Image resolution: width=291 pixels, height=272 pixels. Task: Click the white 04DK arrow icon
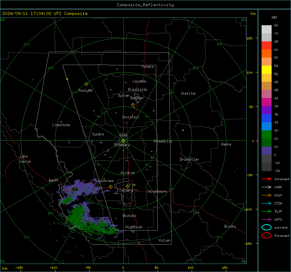click(266, 187)
